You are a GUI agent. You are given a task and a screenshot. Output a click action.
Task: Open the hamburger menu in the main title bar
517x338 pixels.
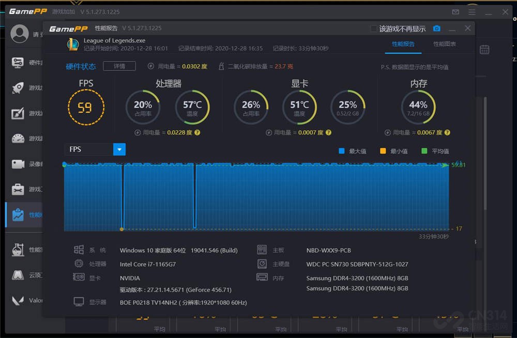pyautogui.click(x=472, y=12)
